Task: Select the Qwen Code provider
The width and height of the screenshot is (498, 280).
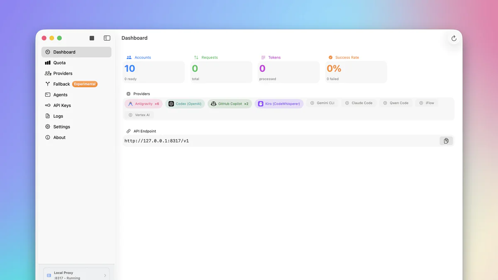Action: pyautogui.click(x=395, y=102)
